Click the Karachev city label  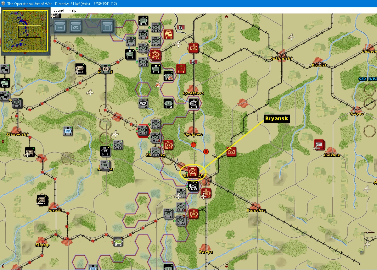click(x=256, y=210)
